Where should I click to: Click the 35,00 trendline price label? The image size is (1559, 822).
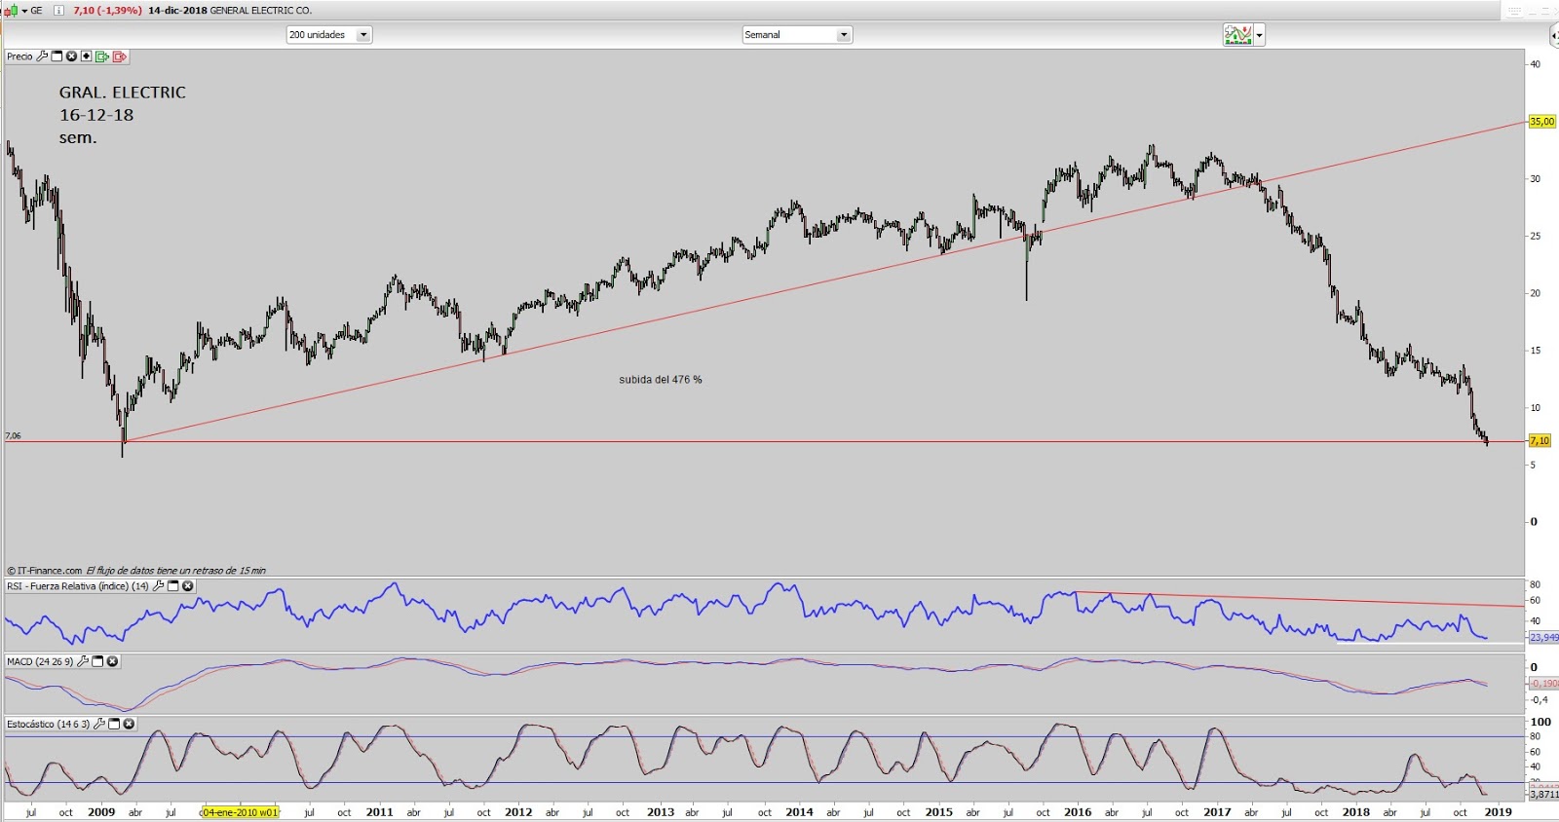click(1541, 122)
